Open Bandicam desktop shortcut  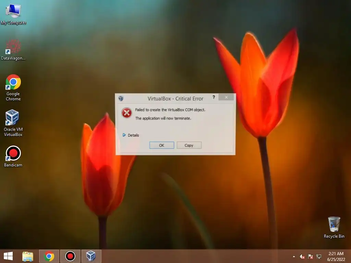coord(13,156)
